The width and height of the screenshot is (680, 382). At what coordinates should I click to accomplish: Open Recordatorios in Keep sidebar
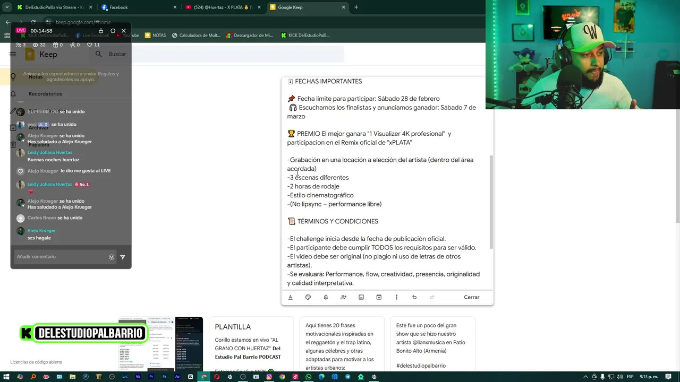click(x=45, y=94)
